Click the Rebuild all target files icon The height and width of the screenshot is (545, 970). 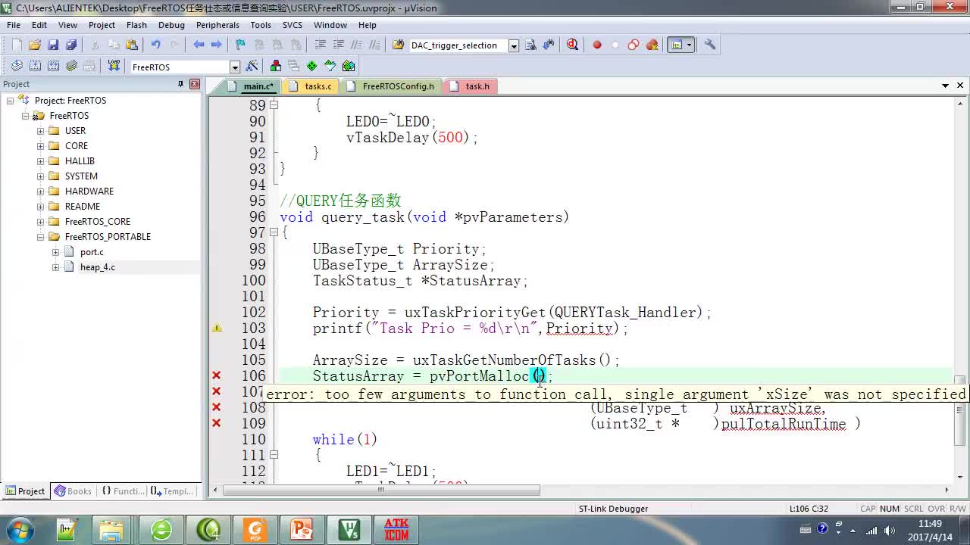(53, 67)
